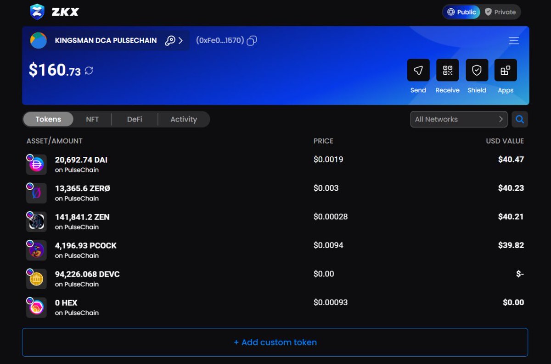
Task: Click the HEX token icon
Action: [36, 307]
